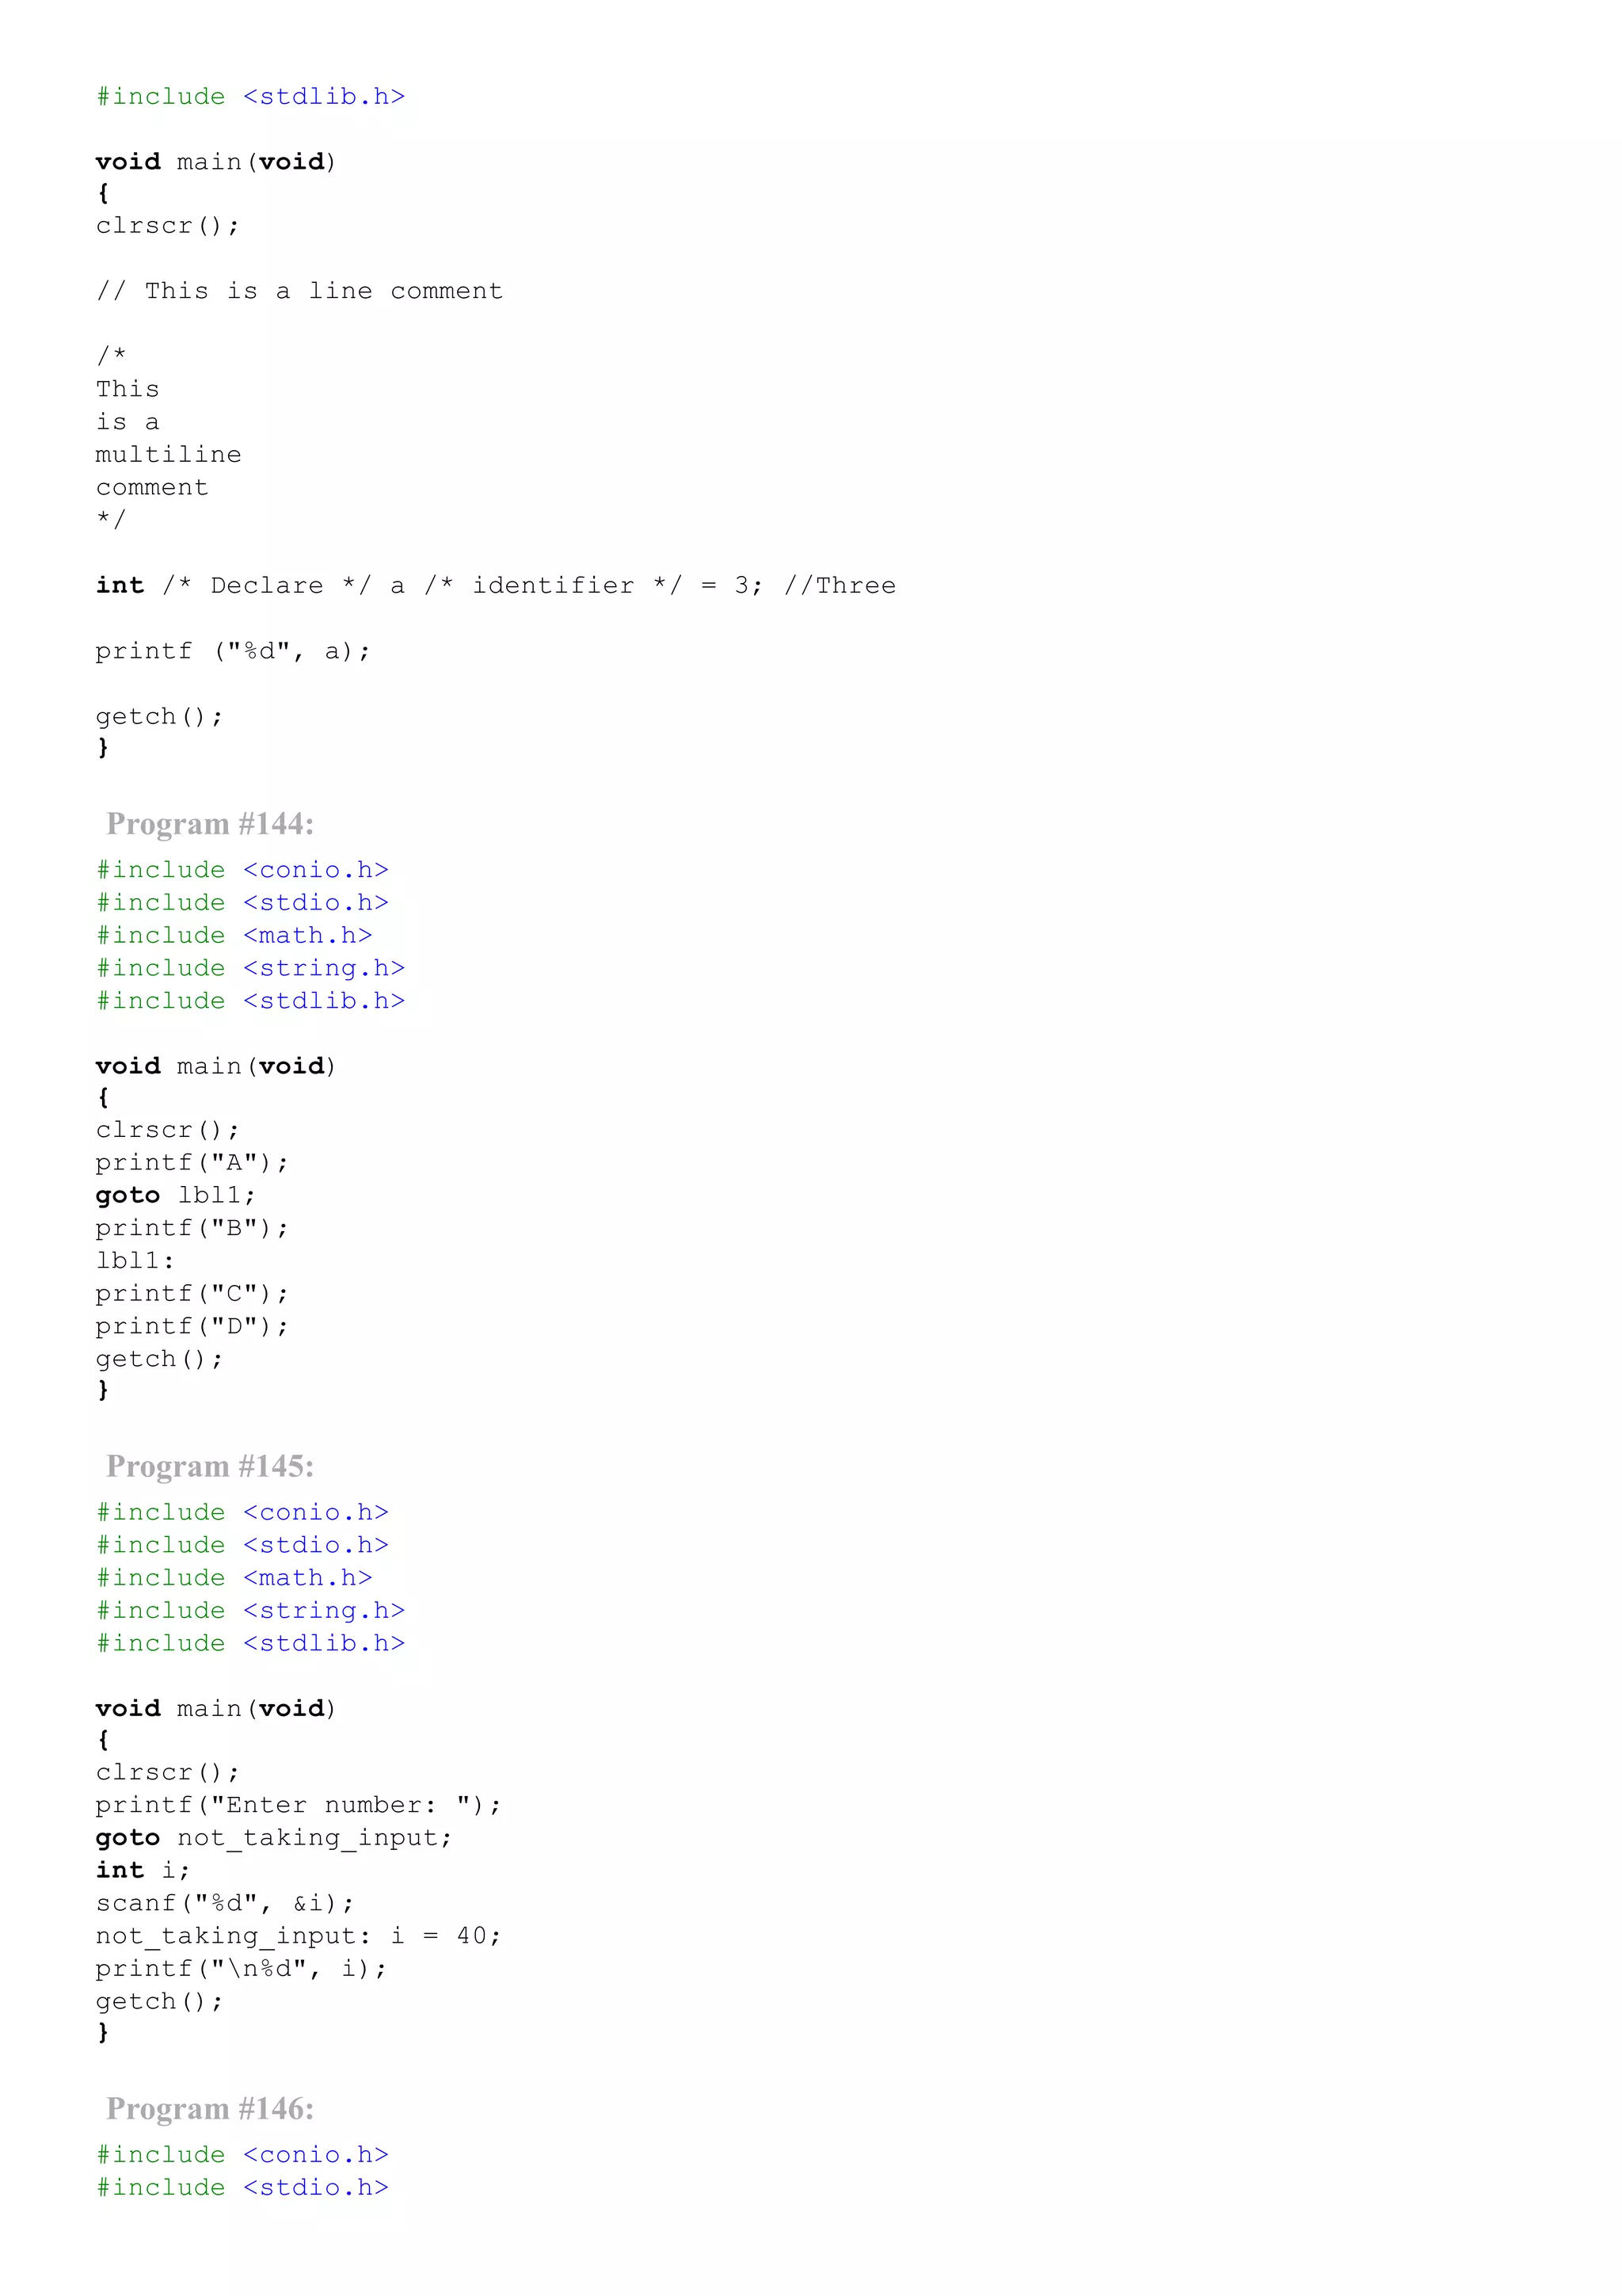Click the printf("\n%d", i); statement
Screen dimensions: 1622x2296
241,1969
